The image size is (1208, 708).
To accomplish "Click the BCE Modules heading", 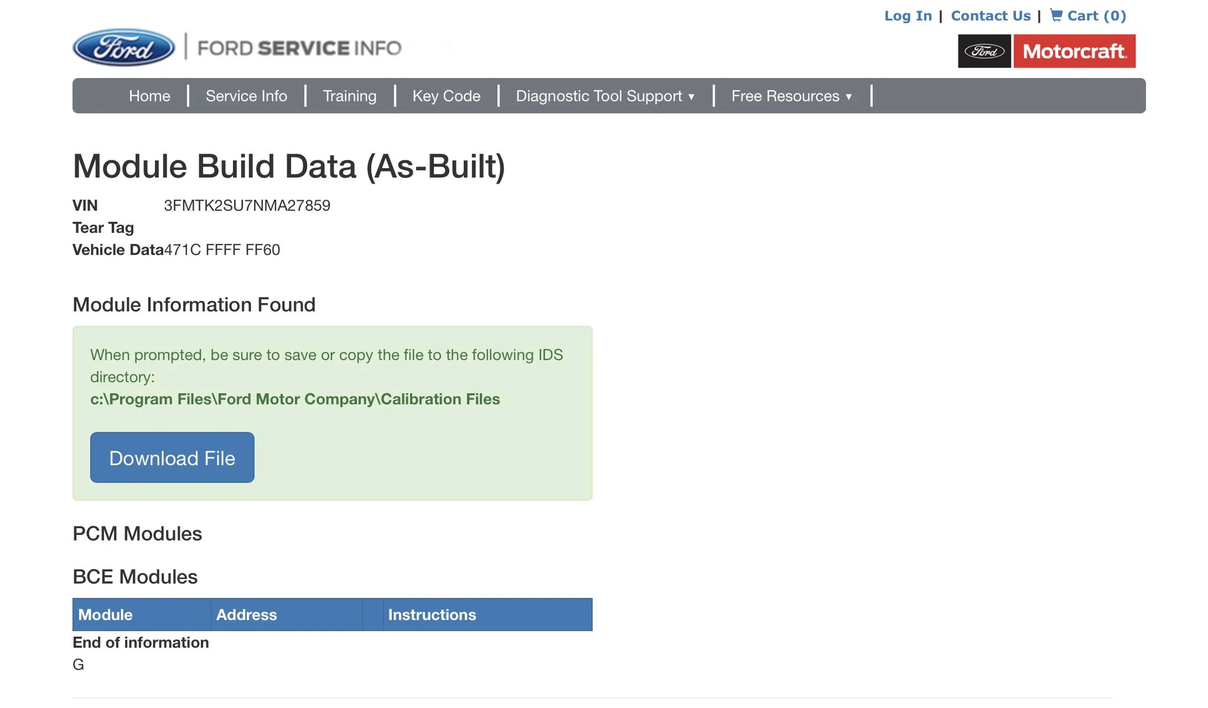I will pyautogui.click(x=135, y=576).
